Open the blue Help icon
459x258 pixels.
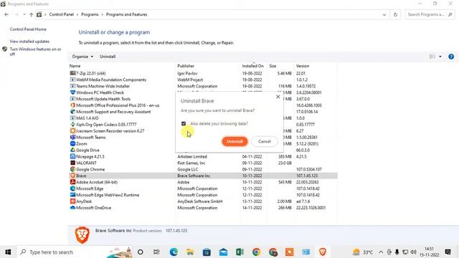(451, 57)
